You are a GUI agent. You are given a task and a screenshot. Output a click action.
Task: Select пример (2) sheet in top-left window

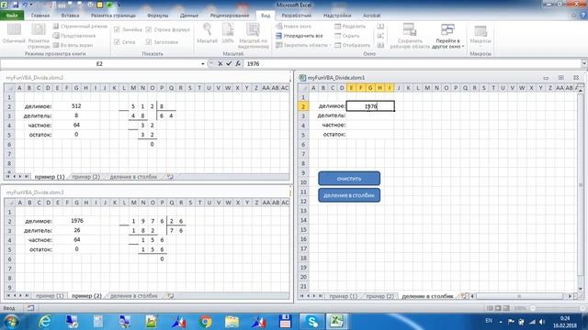click(85, 177)
